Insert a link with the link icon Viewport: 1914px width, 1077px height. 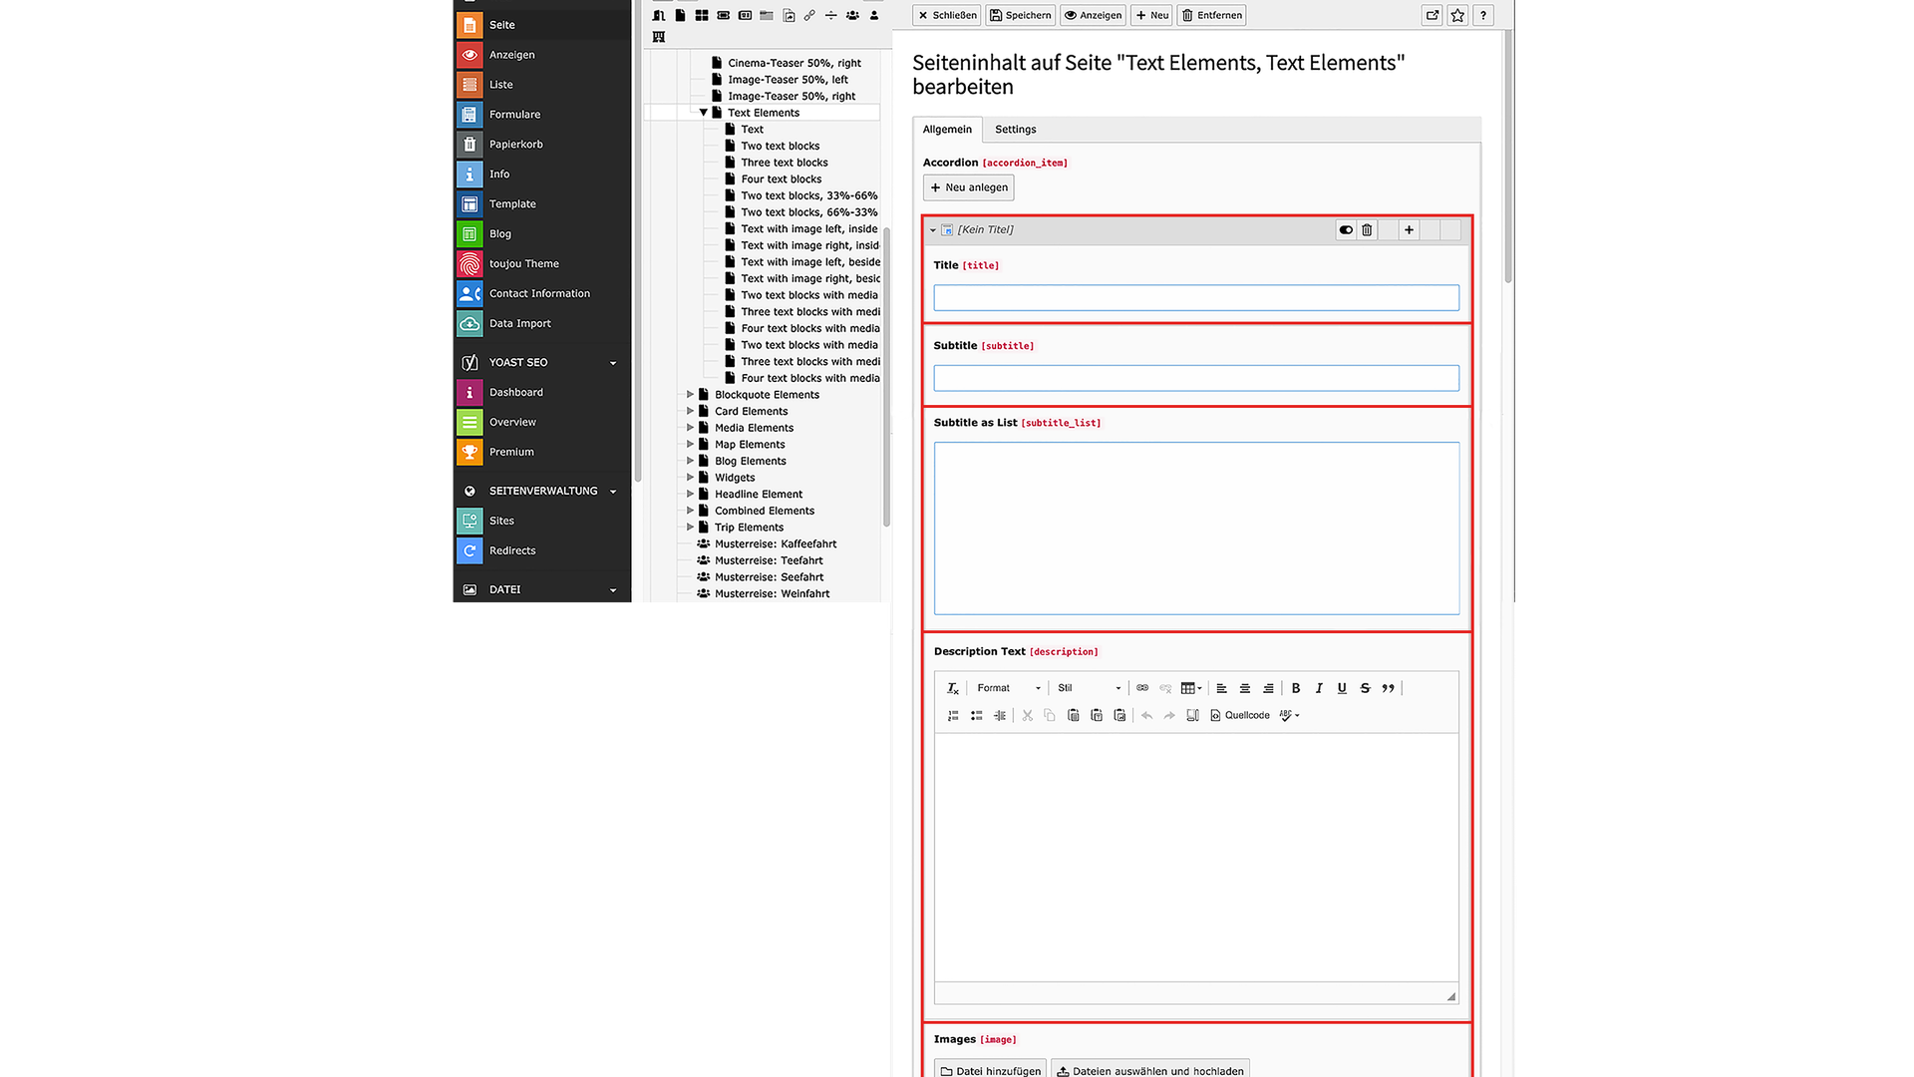click(x=1142, y=688)
